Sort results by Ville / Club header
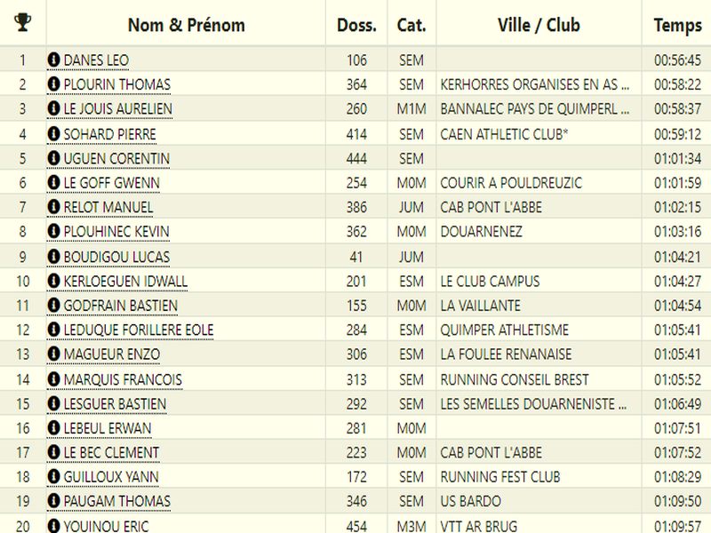 539,24
